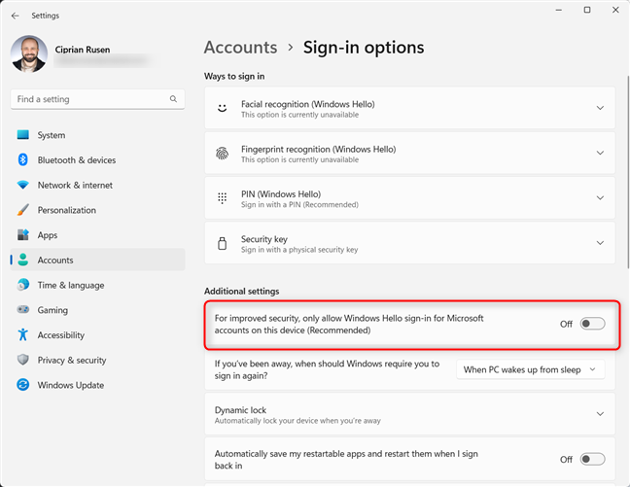Image resolution: width=630 pixels, height=487 pixels.
Task: Select the Network & internet wifi icon
Action: click(23, 185)
